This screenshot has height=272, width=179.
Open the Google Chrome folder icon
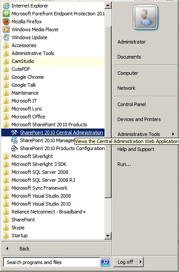pos(6,77)
